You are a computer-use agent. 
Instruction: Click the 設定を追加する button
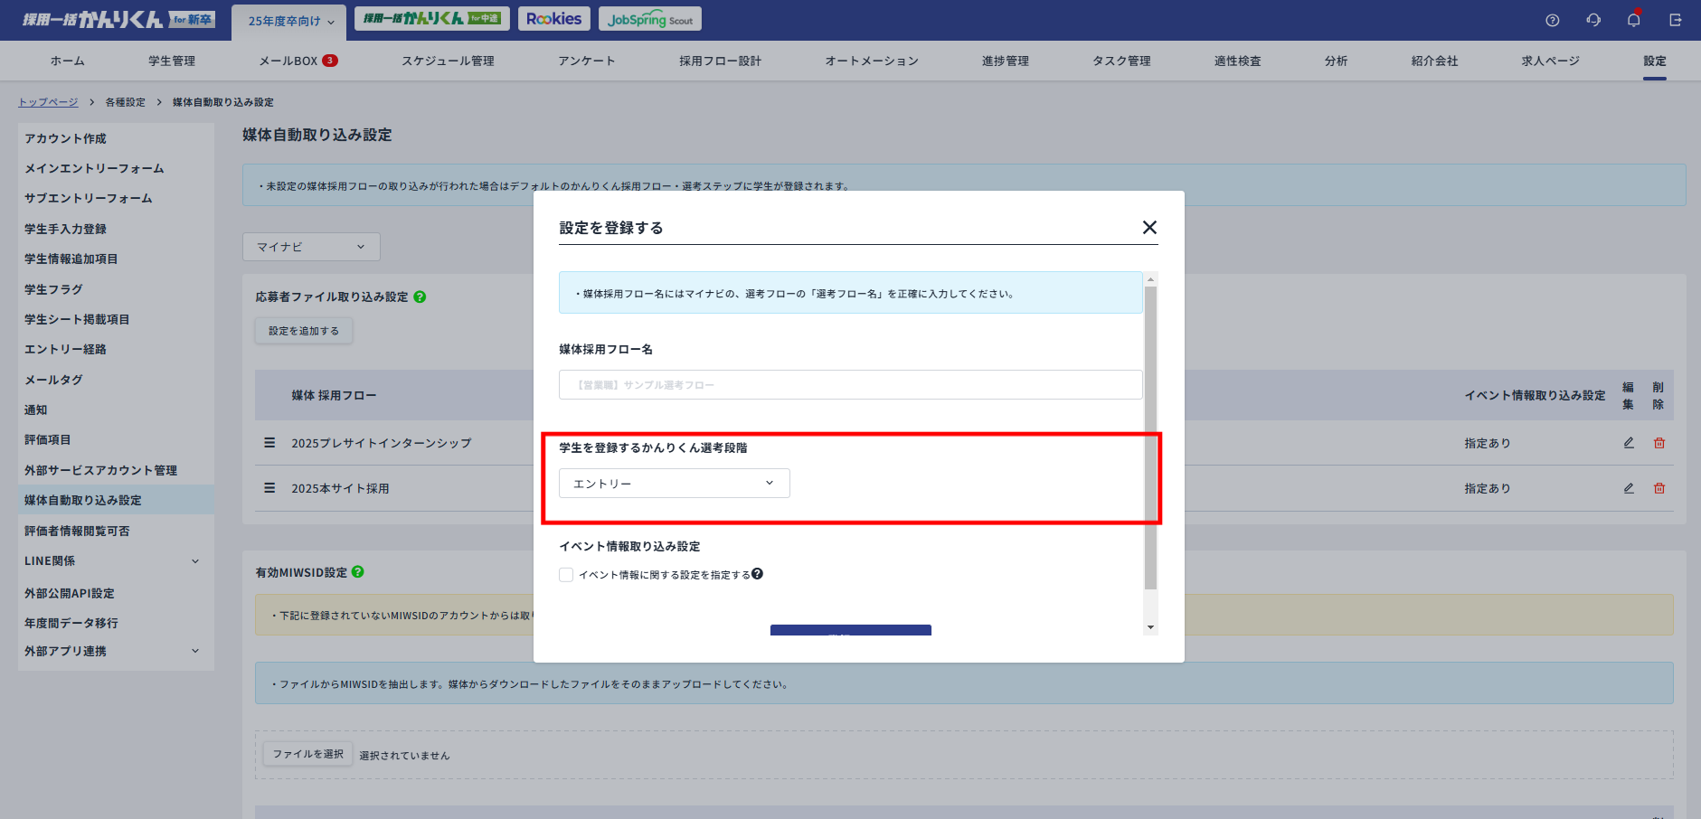click(303, 330)
